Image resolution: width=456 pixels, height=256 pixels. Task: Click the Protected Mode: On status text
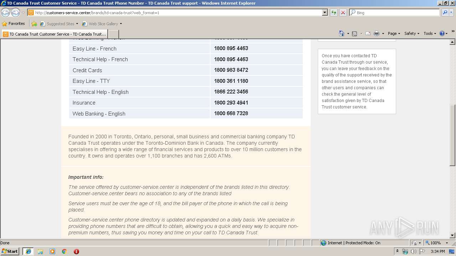coord(363,243)
